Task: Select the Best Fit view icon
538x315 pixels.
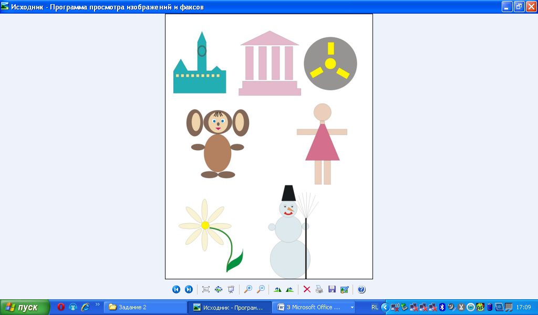Action: (206, 289)
